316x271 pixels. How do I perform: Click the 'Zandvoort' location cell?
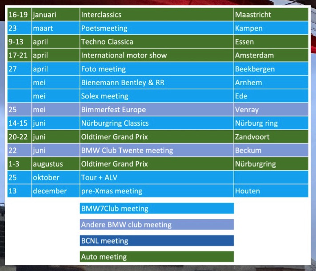pos(271,137)
